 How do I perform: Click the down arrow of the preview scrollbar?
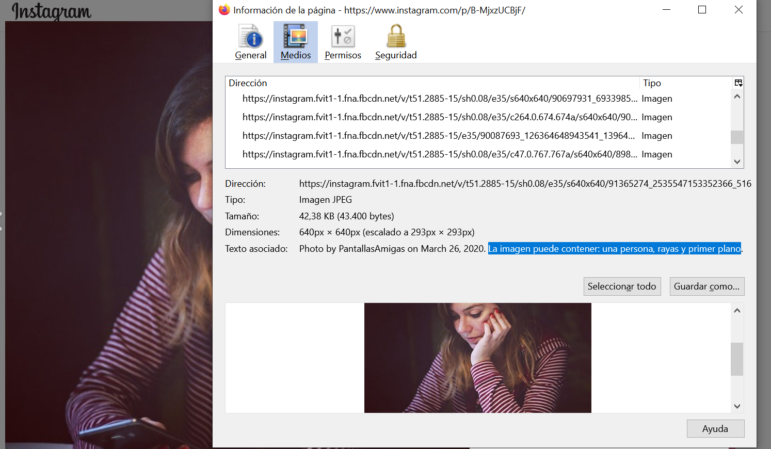737,406
